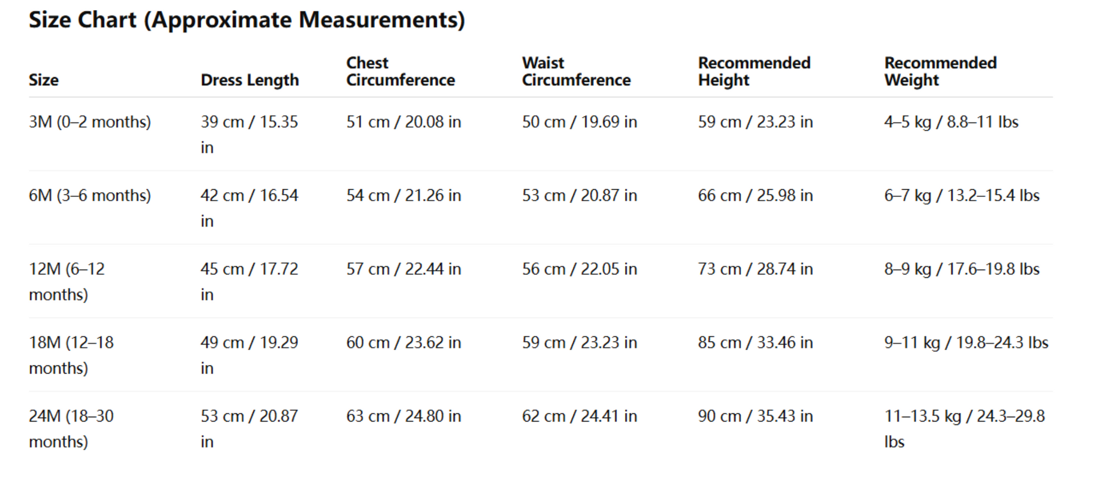Screen dimensions: 1094x479
Task: Click the 56 cm / 22.05 in waist value
Action: 579,269
